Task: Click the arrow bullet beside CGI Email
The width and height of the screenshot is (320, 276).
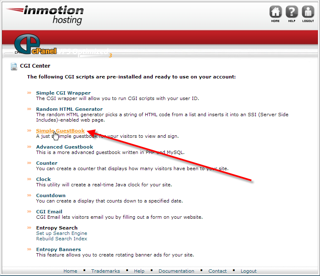Action: pyautogui.click(x=29, y=212)
